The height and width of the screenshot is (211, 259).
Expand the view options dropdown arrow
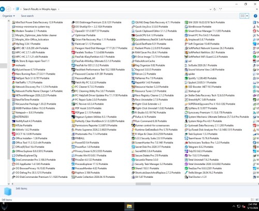click(x=247, y=16)
